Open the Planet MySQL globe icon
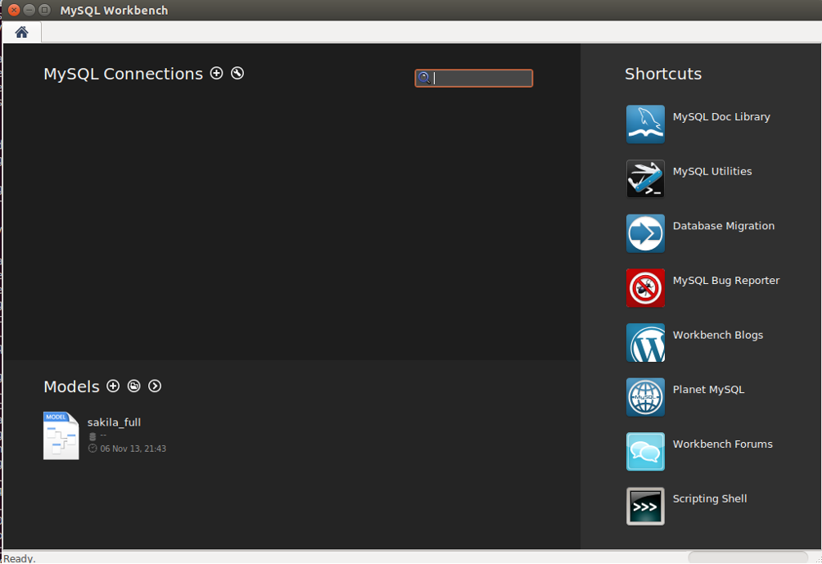 [x=645, y=397]
